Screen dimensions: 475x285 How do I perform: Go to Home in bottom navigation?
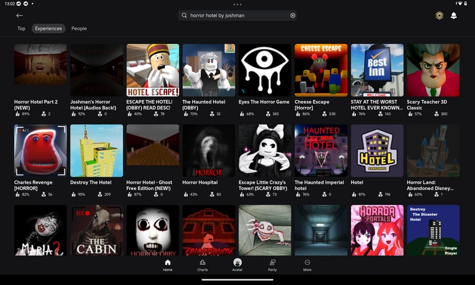167,265
